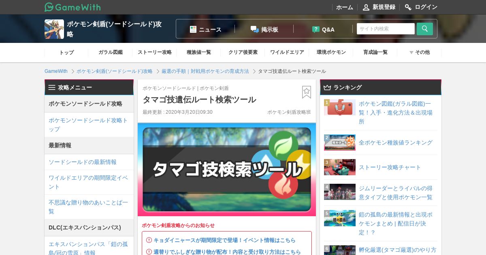This screenshot has width=486, height=255.
Task: Click ポケモン剣盾攻略班 author text
Action: pyautogui.click(x=289, y=112)
